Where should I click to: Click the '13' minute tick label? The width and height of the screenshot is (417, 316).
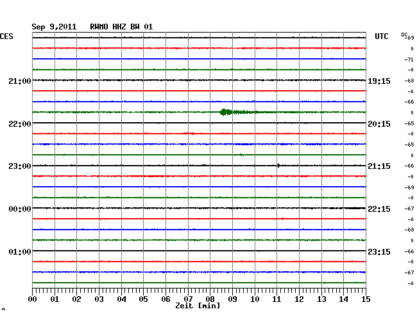[x=321, y=299]
